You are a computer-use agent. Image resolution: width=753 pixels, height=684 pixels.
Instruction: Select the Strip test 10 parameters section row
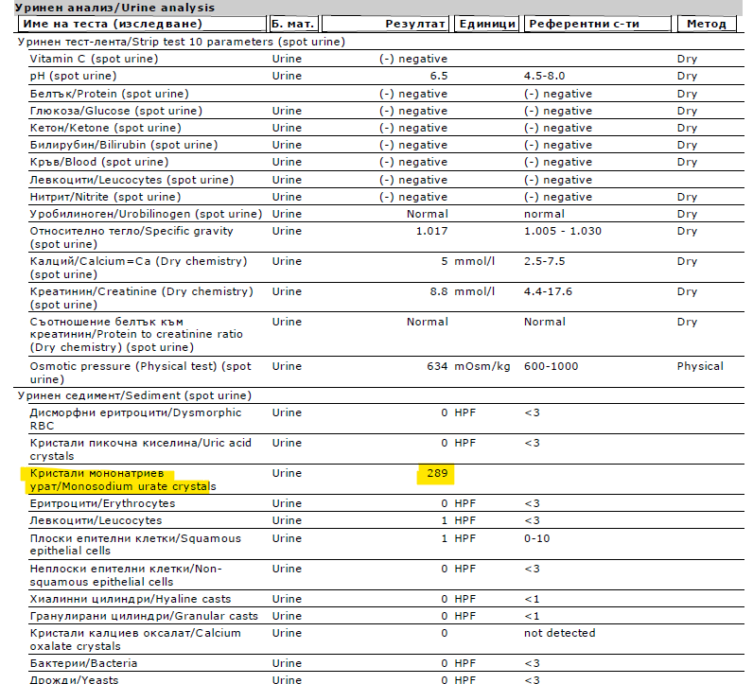coord(181,42)
